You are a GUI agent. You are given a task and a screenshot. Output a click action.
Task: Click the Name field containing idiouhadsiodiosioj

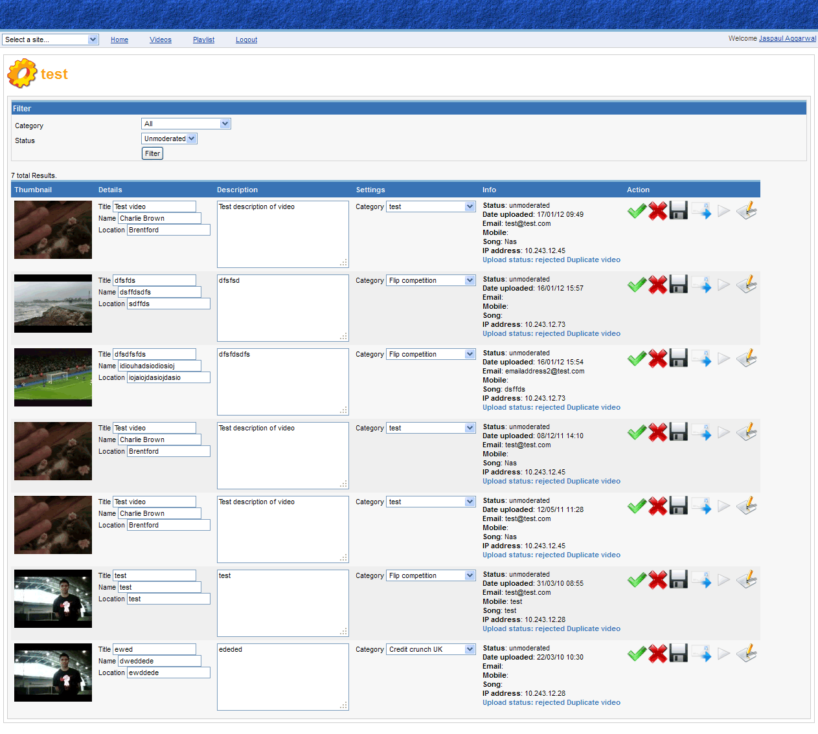click(159, 366)
